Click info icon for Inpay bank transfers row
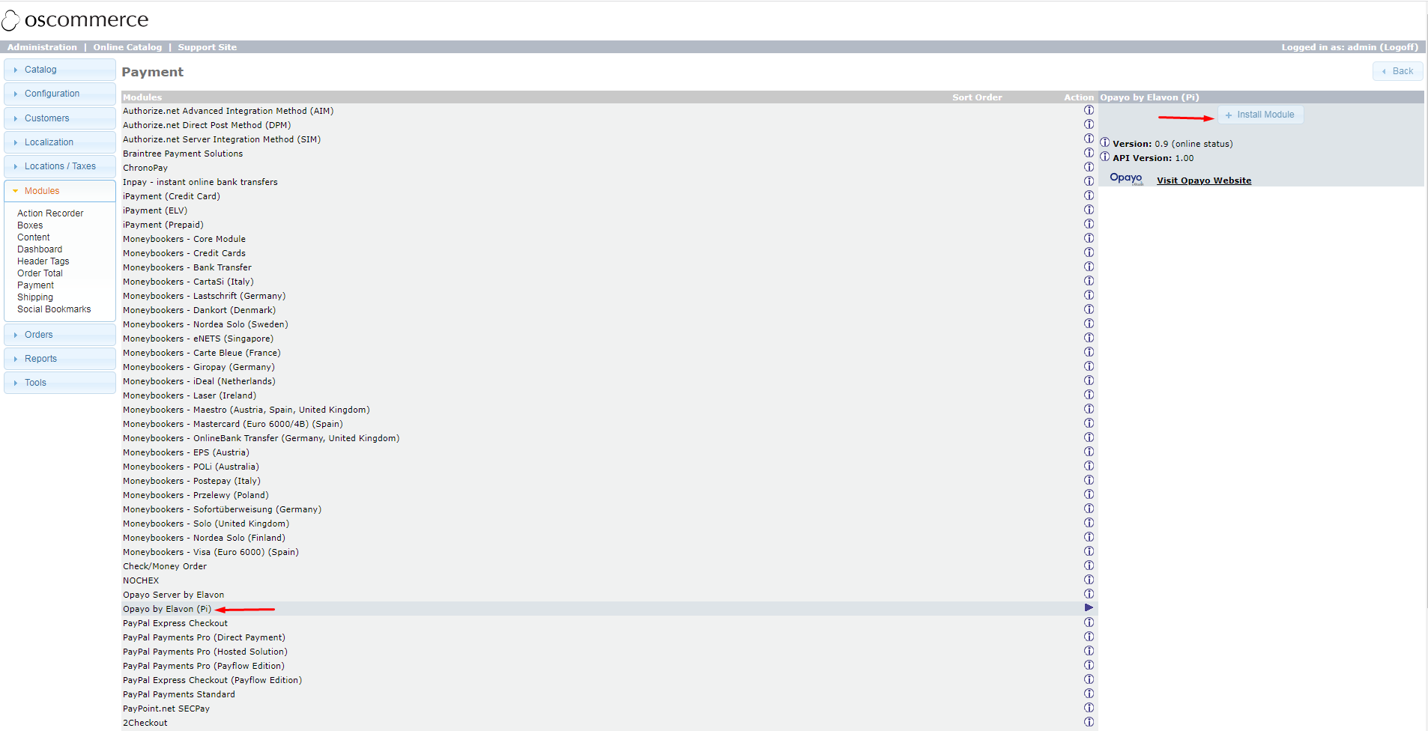 tap(1089, 181)
